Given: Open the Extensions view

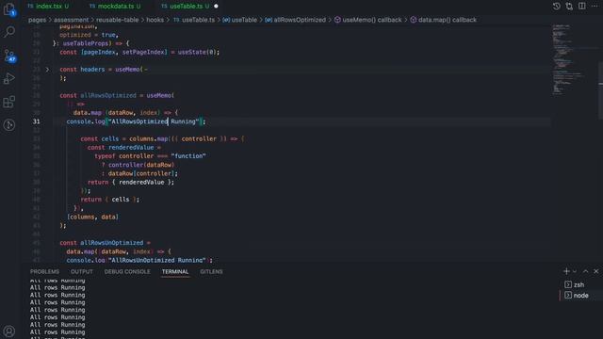Looking at the screenshot, I should (9, 102).
